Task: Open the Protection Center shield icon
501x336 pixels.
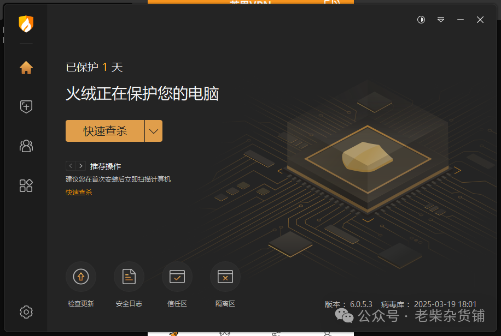Action: click(26, 106)
